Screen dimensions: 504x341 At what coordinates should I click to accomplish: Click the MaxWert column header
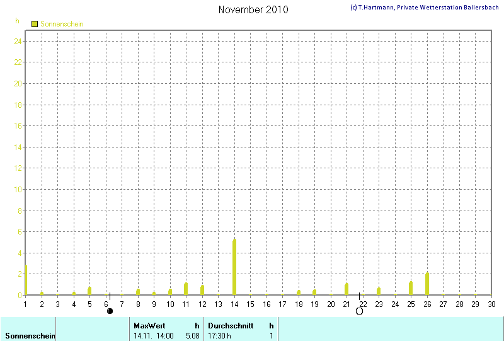click(x=149, y=326)
